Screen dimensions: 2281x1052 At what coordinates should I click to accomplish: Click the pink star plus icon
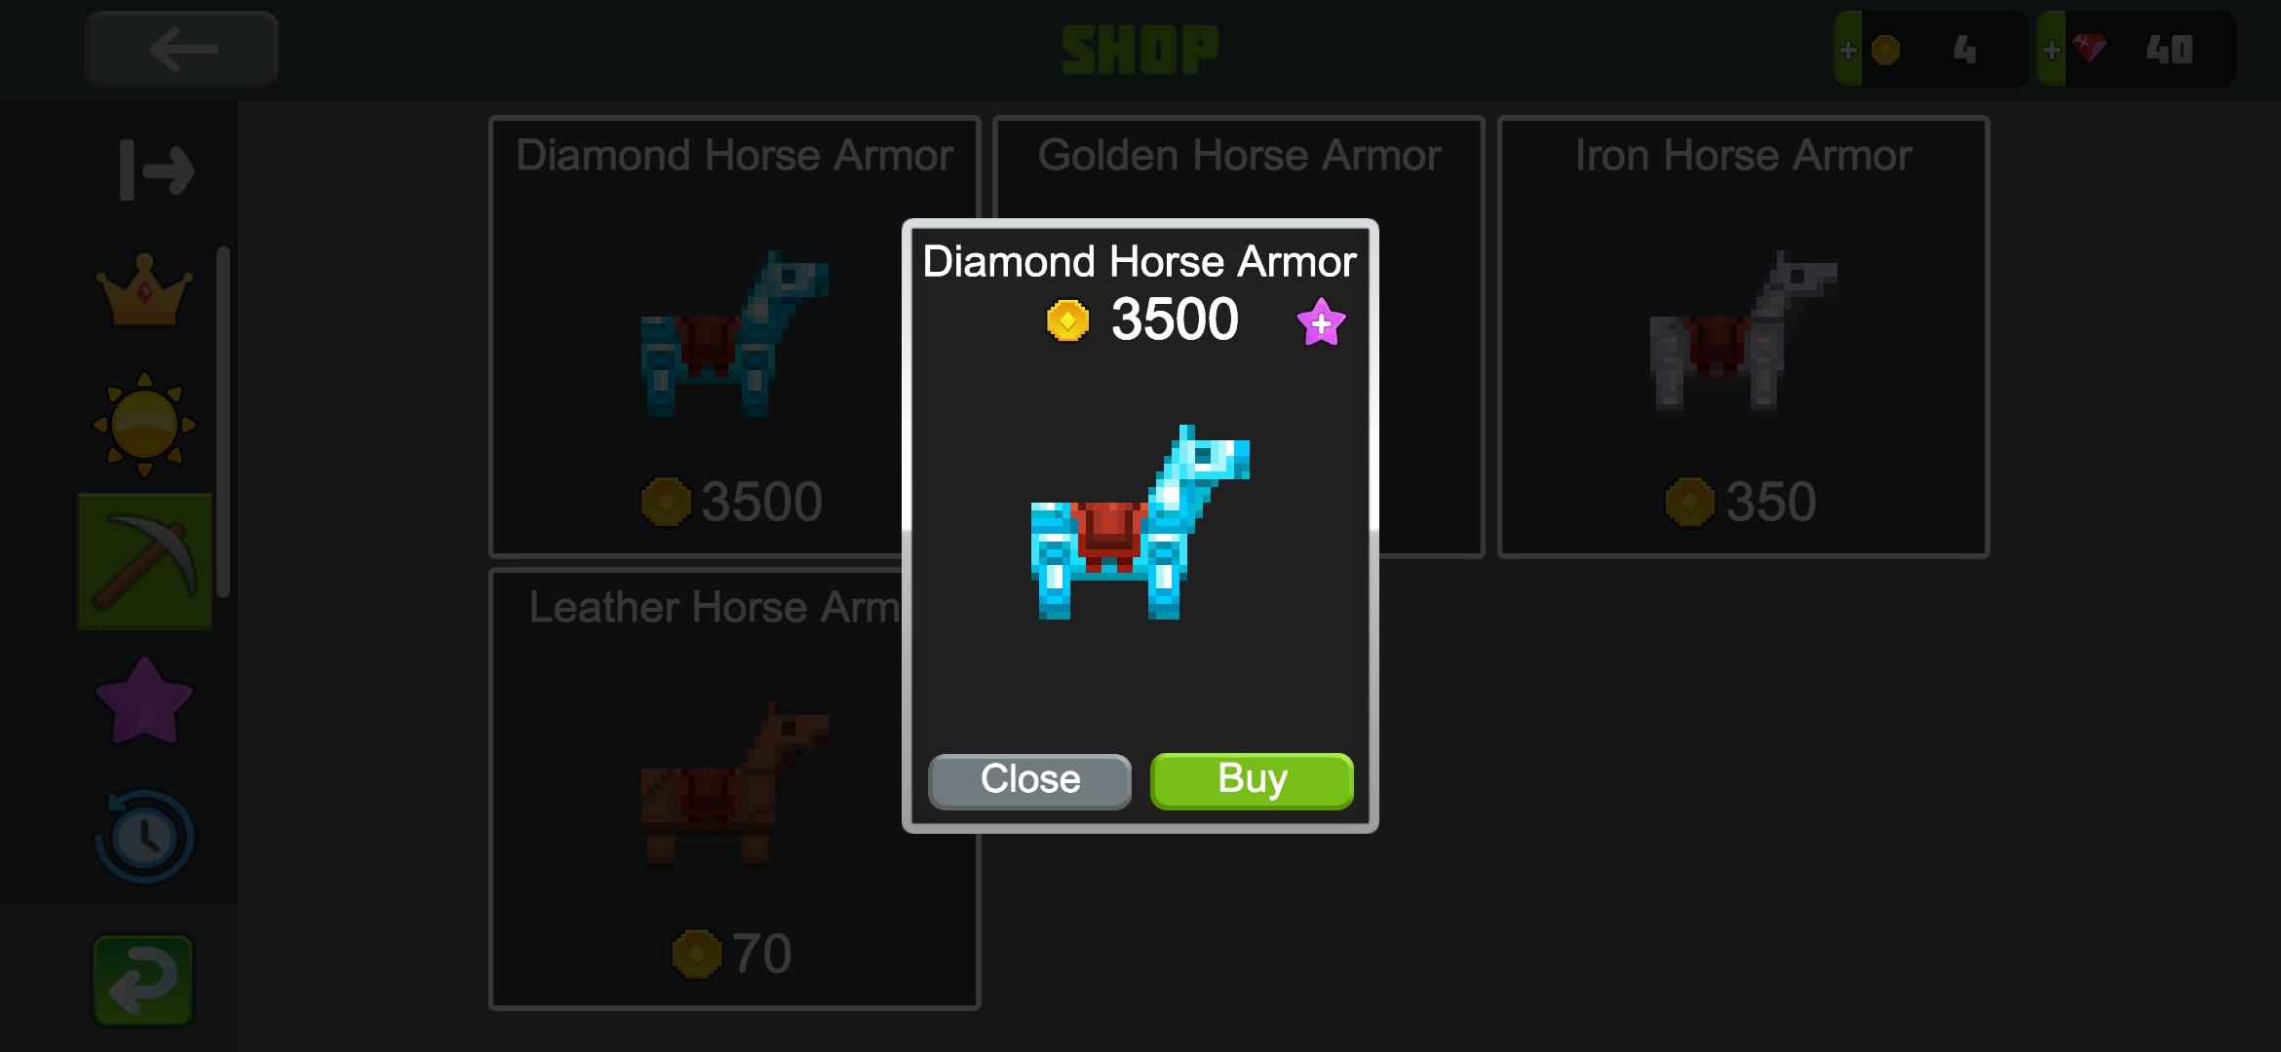pos(1321,322)
